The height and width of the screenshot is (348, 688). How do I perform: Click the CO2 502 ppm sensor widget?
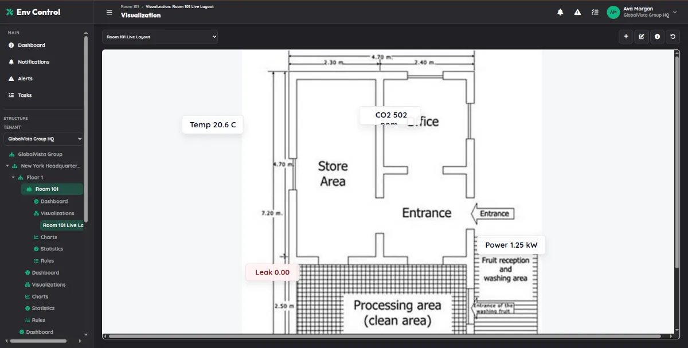click(390, 115)
